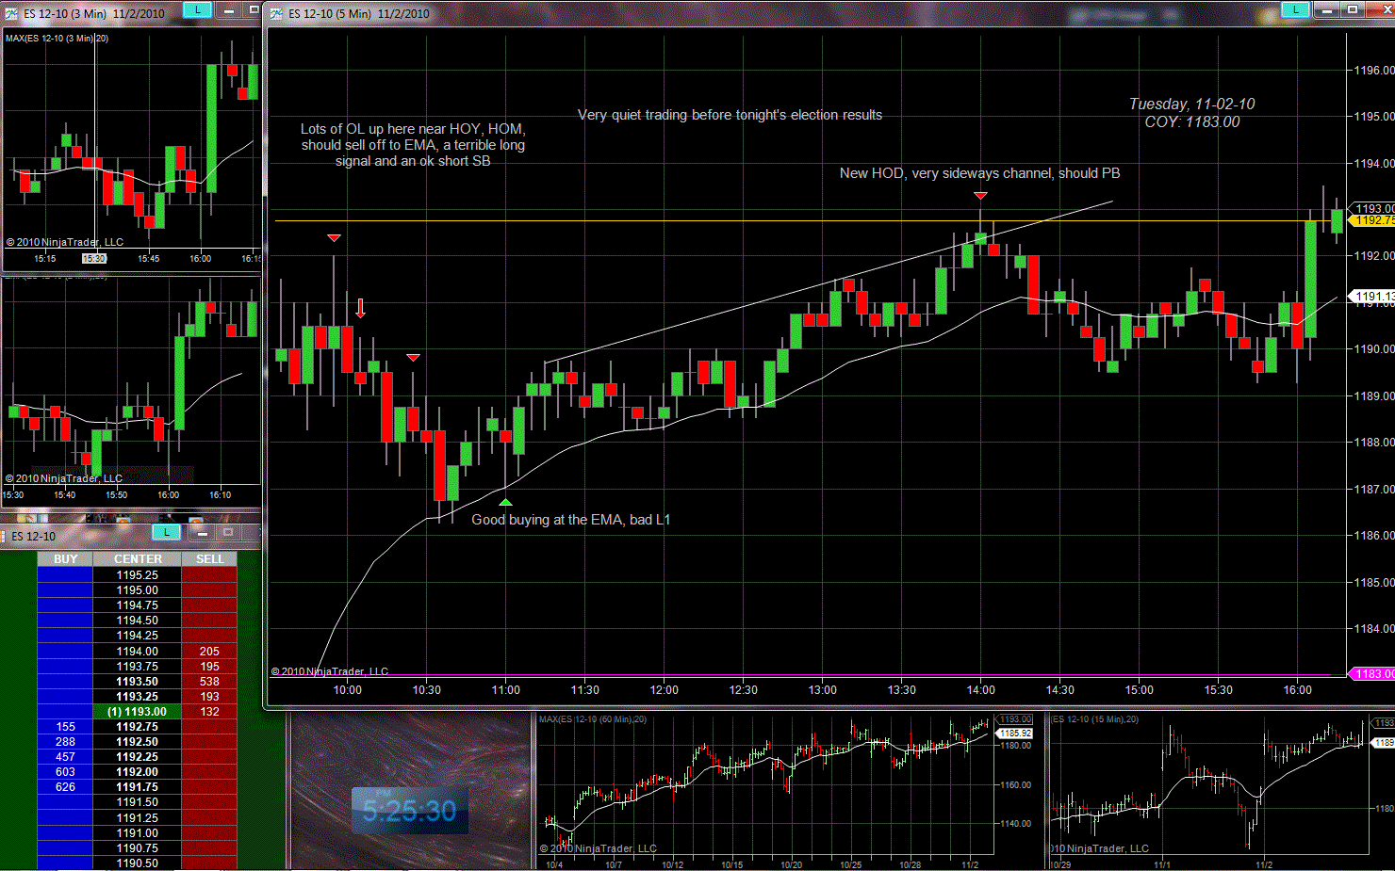Click the BUY column header
The width and height of the screenshot is (1395, 871).
[65, 559]
